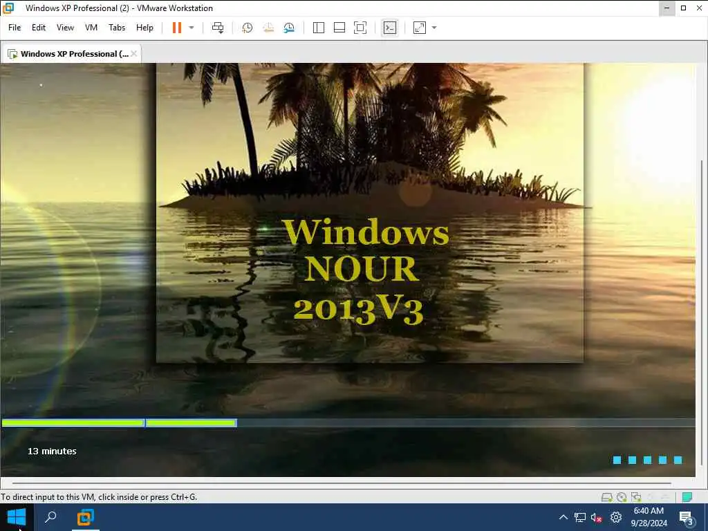Open the green message log icon
Screen dimensions: 708x531
tap(687, 497)
